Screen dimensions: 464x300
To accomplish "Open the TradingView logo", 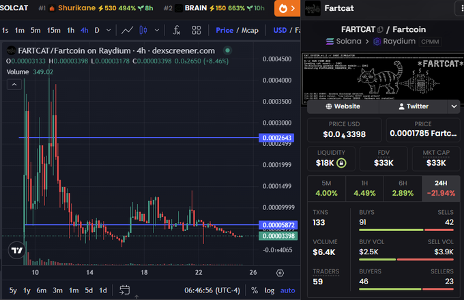I will click(17, 250).
